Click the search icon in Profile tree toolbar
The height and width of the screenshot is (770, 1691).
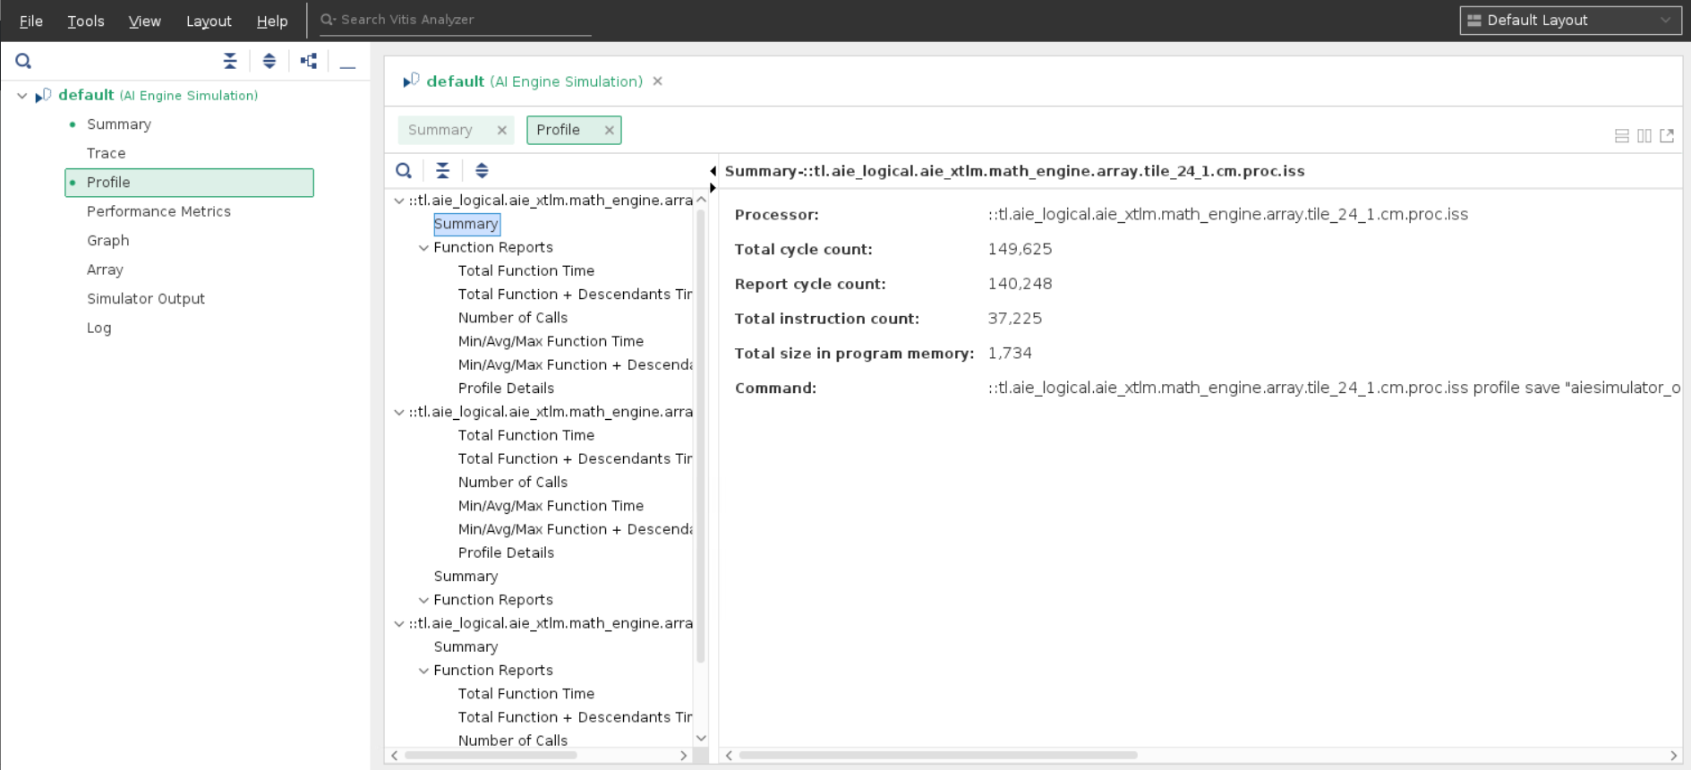[404, 170]
